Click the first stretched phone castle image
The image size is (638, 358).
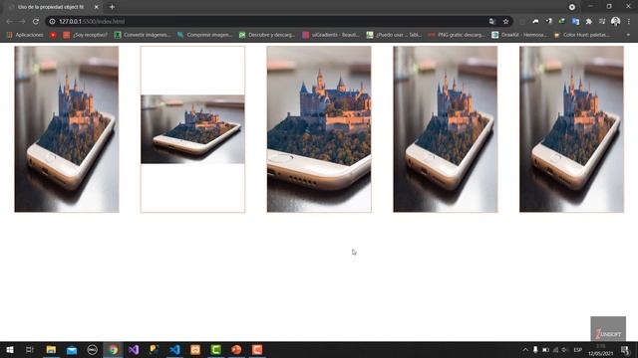(x=67, y=129)
